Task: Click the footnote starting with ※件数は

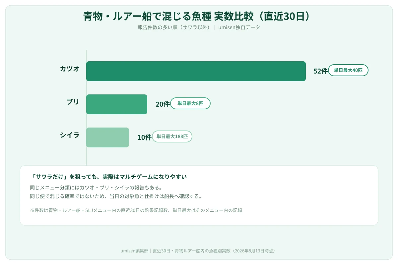Action: pos(136,210)
